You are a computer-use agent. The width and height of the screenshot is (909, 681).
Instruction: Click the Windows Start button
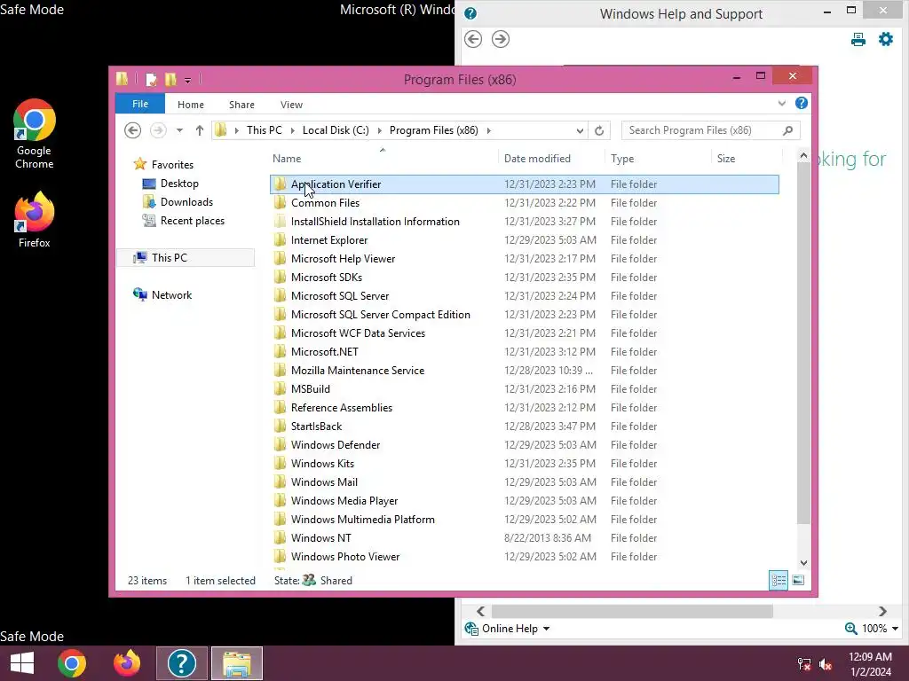tap(22, 663)
